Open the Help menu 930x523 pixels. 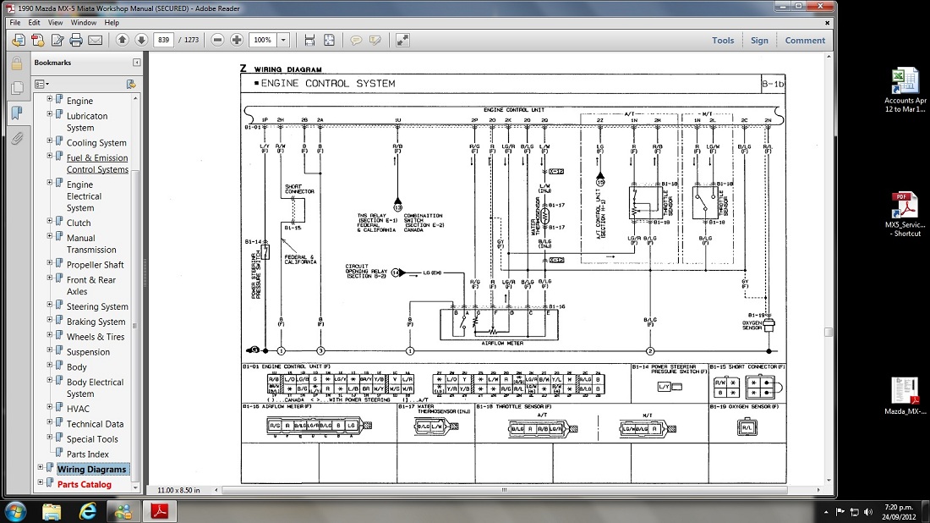(112, 23)
